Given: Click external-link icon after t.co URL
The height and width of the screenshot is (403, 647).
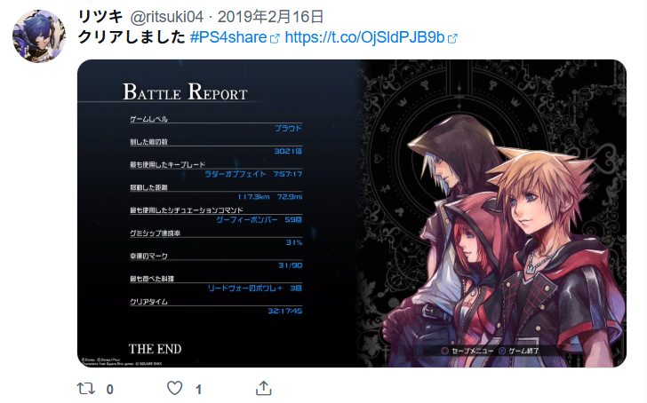Looking at the screenshot, I should (452, 39).
